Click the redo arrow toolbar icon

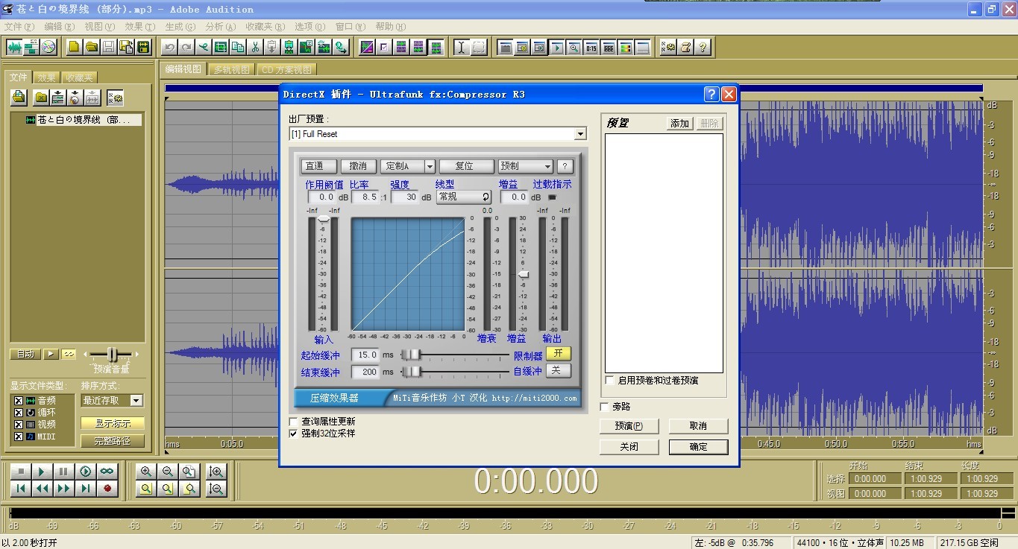186,47
